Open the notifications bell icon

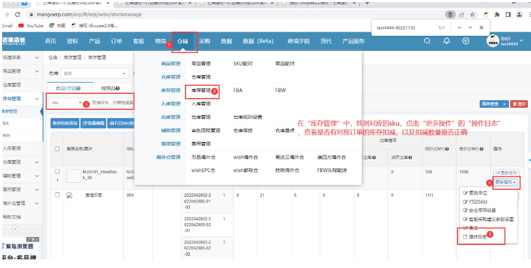(x=446, y=41)
